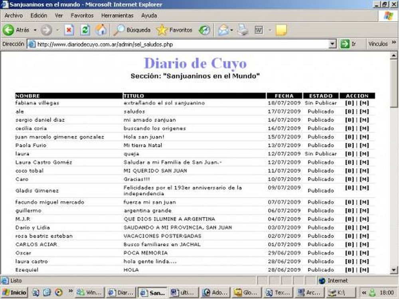
Task: Open the Herramientas menu
Action: [x=117, y=16]
